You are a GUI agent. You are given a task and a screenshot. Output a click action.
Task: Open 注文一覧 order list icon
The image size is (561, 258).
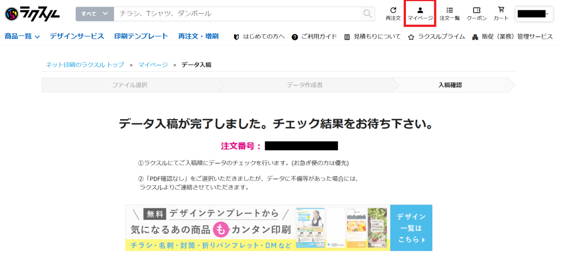pyautogui.click(x=450, y=14)
